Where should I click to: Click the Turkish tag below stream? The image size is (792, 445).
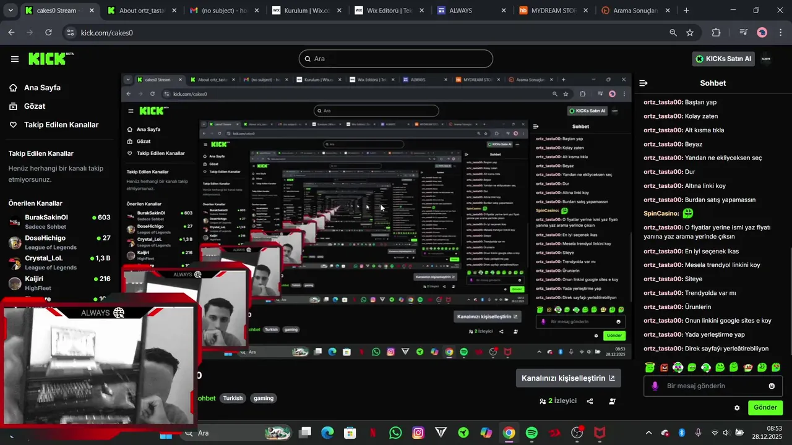click(x=233, y=399)
